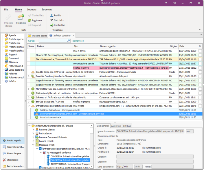
Task: Tick the checkbox on the Fattura 58/2021 row
Action: click(x=200, y=72)
